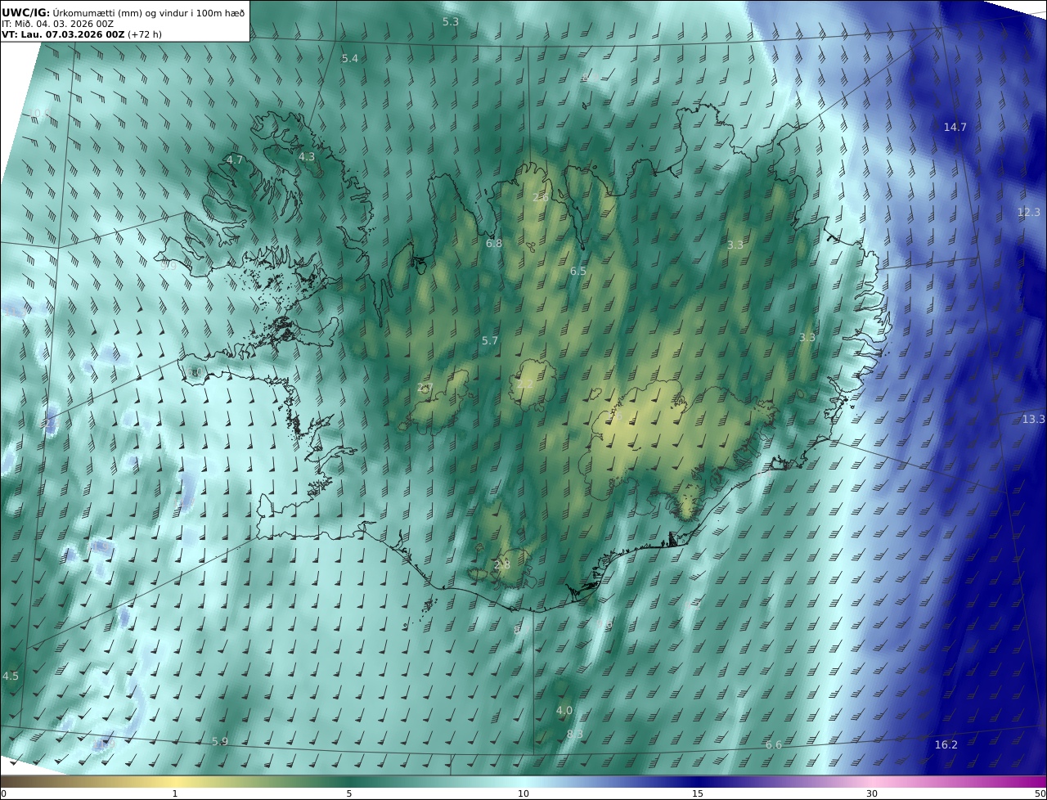
Task: Click the colour scale tick label 50
Action: [x=1040, y=793]
